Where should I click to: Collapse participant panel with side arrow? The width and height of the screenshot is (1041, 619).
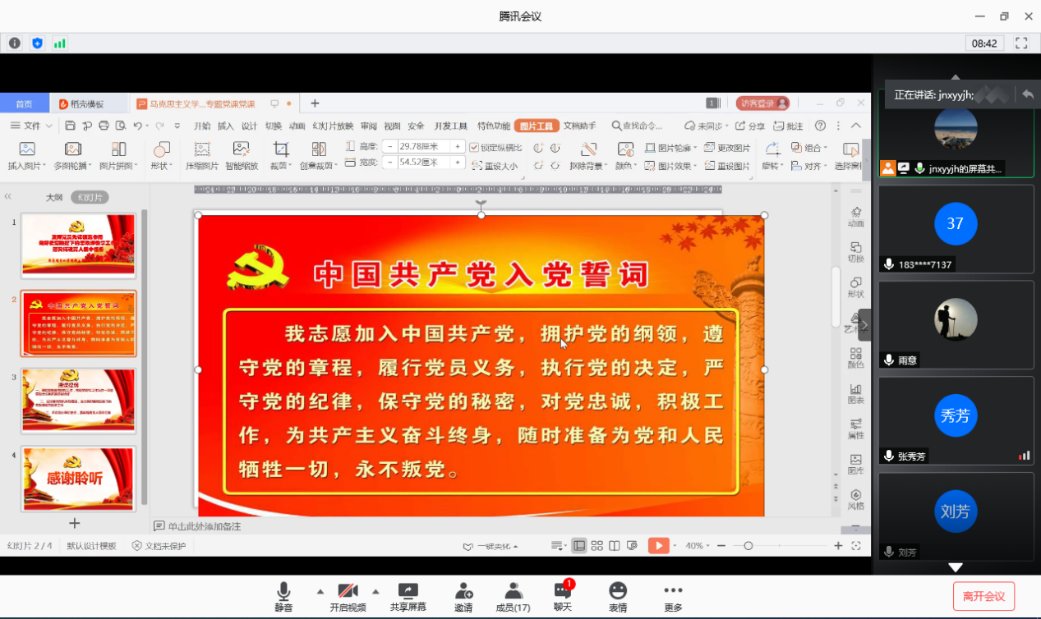[864, 325]
